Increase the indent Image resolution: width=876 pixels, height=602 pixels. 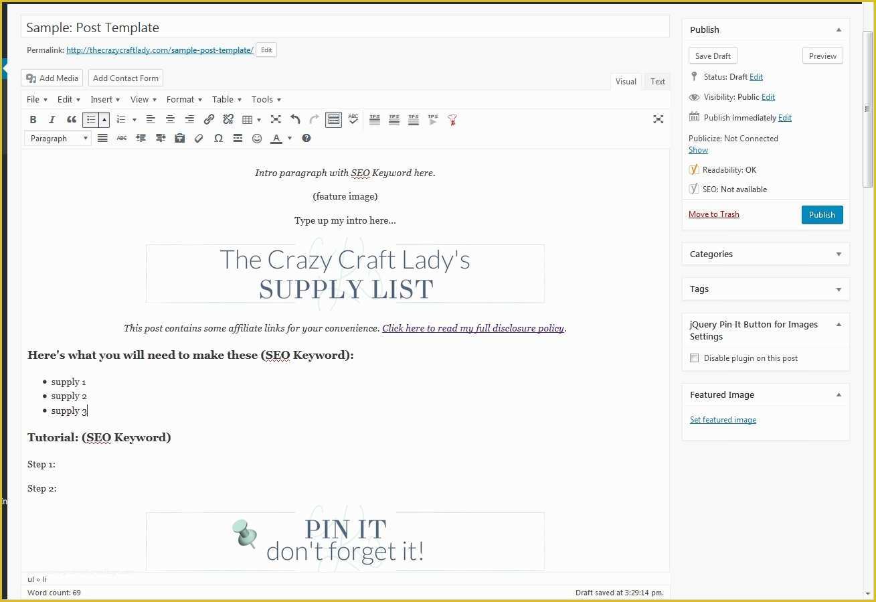(x=161, y=138)
